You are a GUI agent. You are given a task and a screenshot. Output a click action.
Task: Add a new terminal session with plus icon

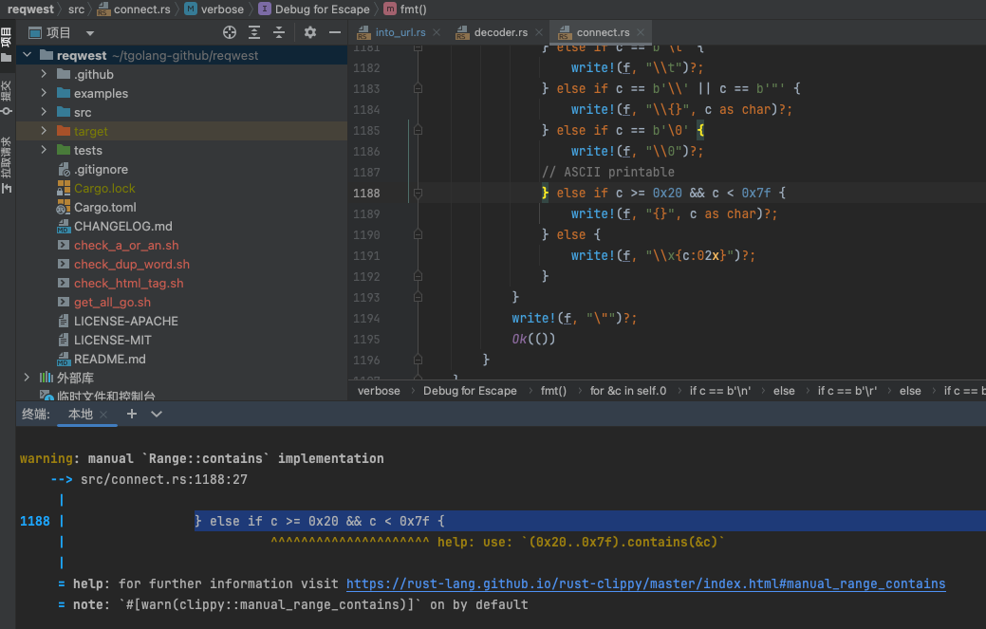(132, 414)
